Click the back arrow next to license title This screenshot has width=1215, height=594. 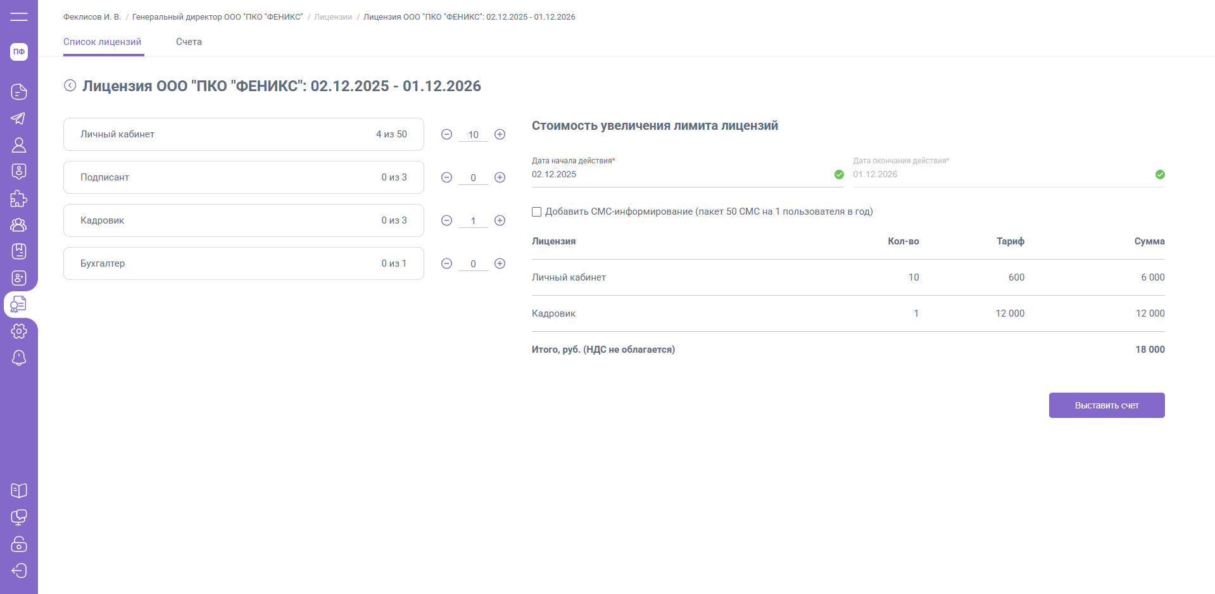click(x=70, y=85)
